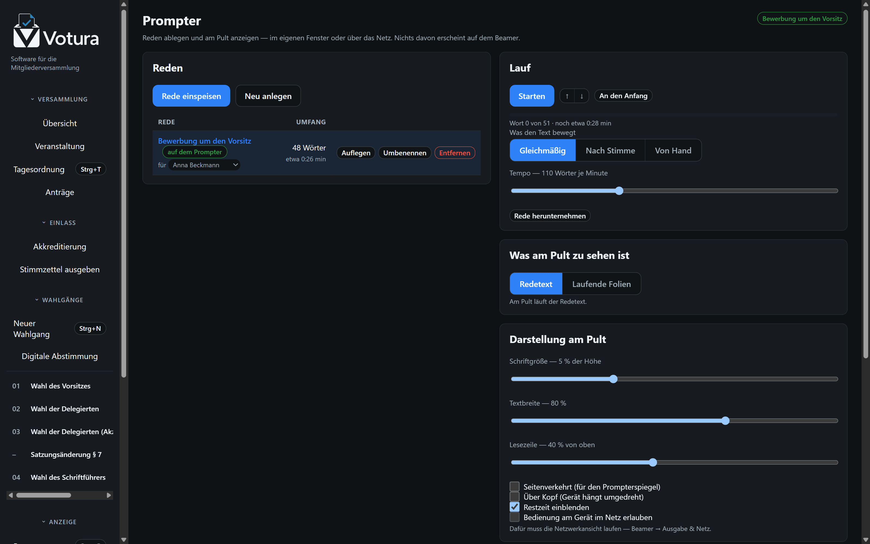Move speech down with the down arrow
This screenshot has width=870, height=544.
tap(582, 96)
